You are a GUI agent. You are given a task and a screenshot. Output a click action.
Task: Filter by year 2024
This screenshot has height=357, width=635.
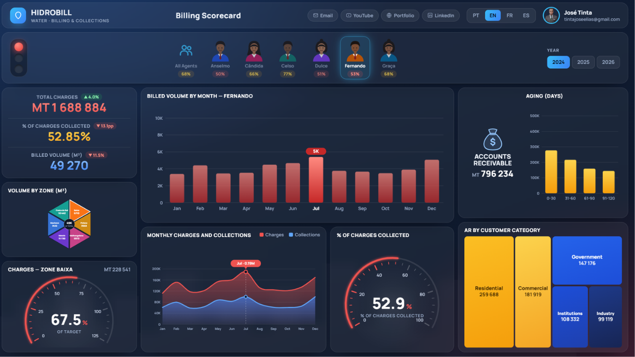coord(559,62)
